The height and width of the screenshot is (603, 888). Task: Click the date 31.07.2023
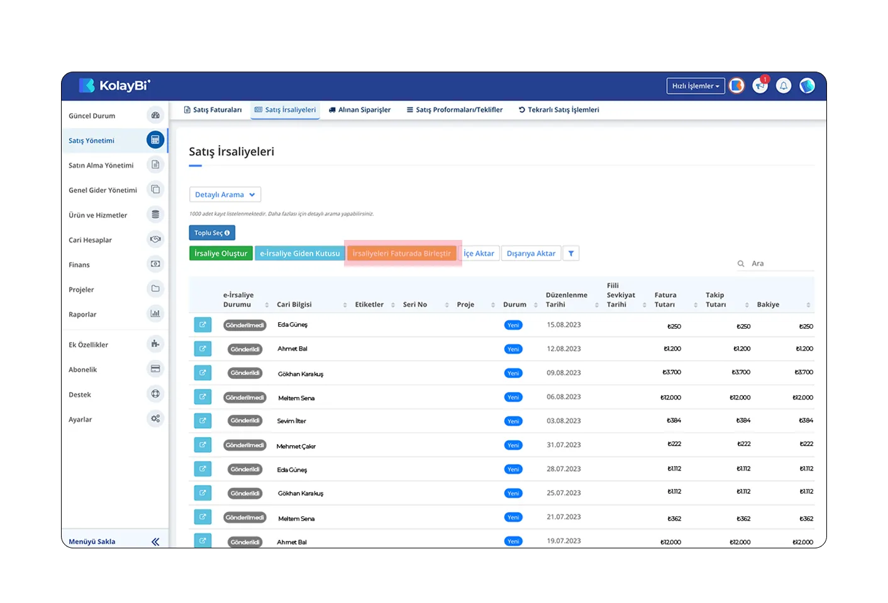pos(563,445)
